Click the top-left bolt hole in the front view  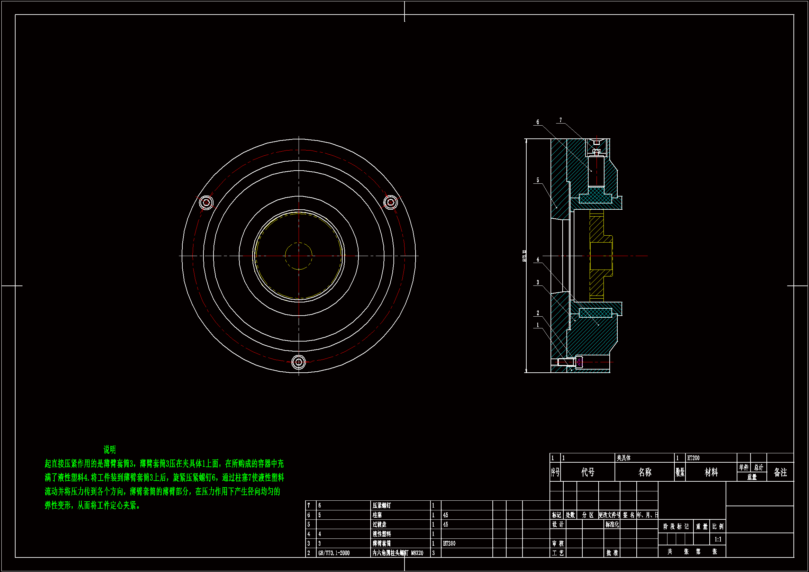tap(206, 202)
